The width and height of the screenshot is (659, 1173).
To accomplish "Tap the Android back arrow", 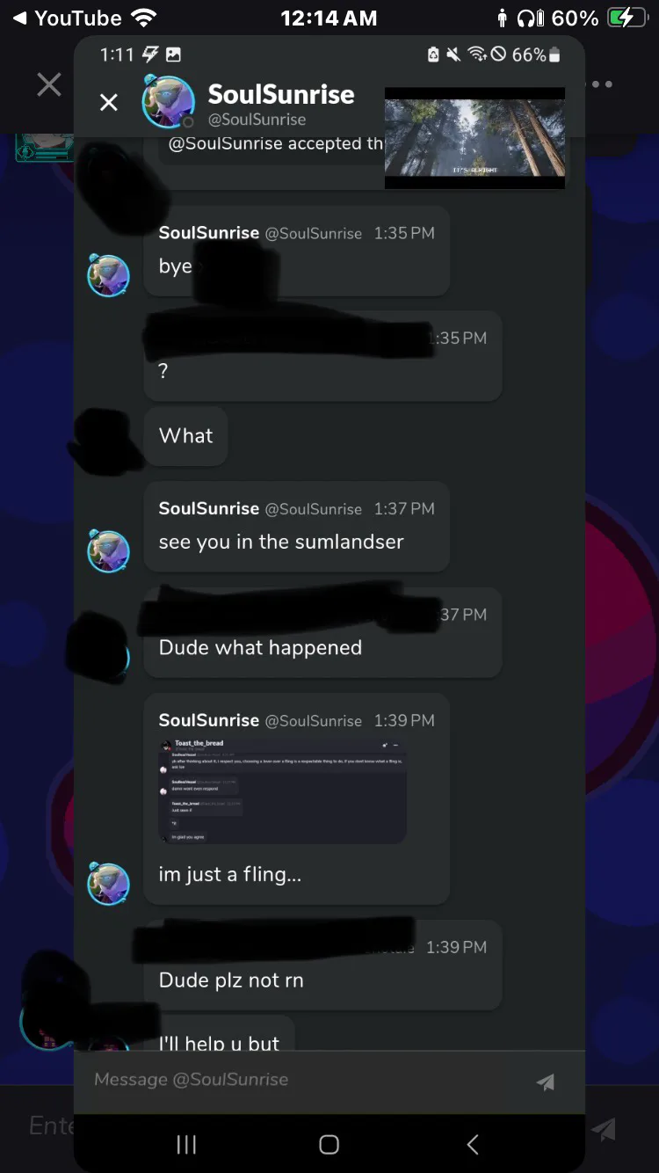I will (x=473, y=1144).
